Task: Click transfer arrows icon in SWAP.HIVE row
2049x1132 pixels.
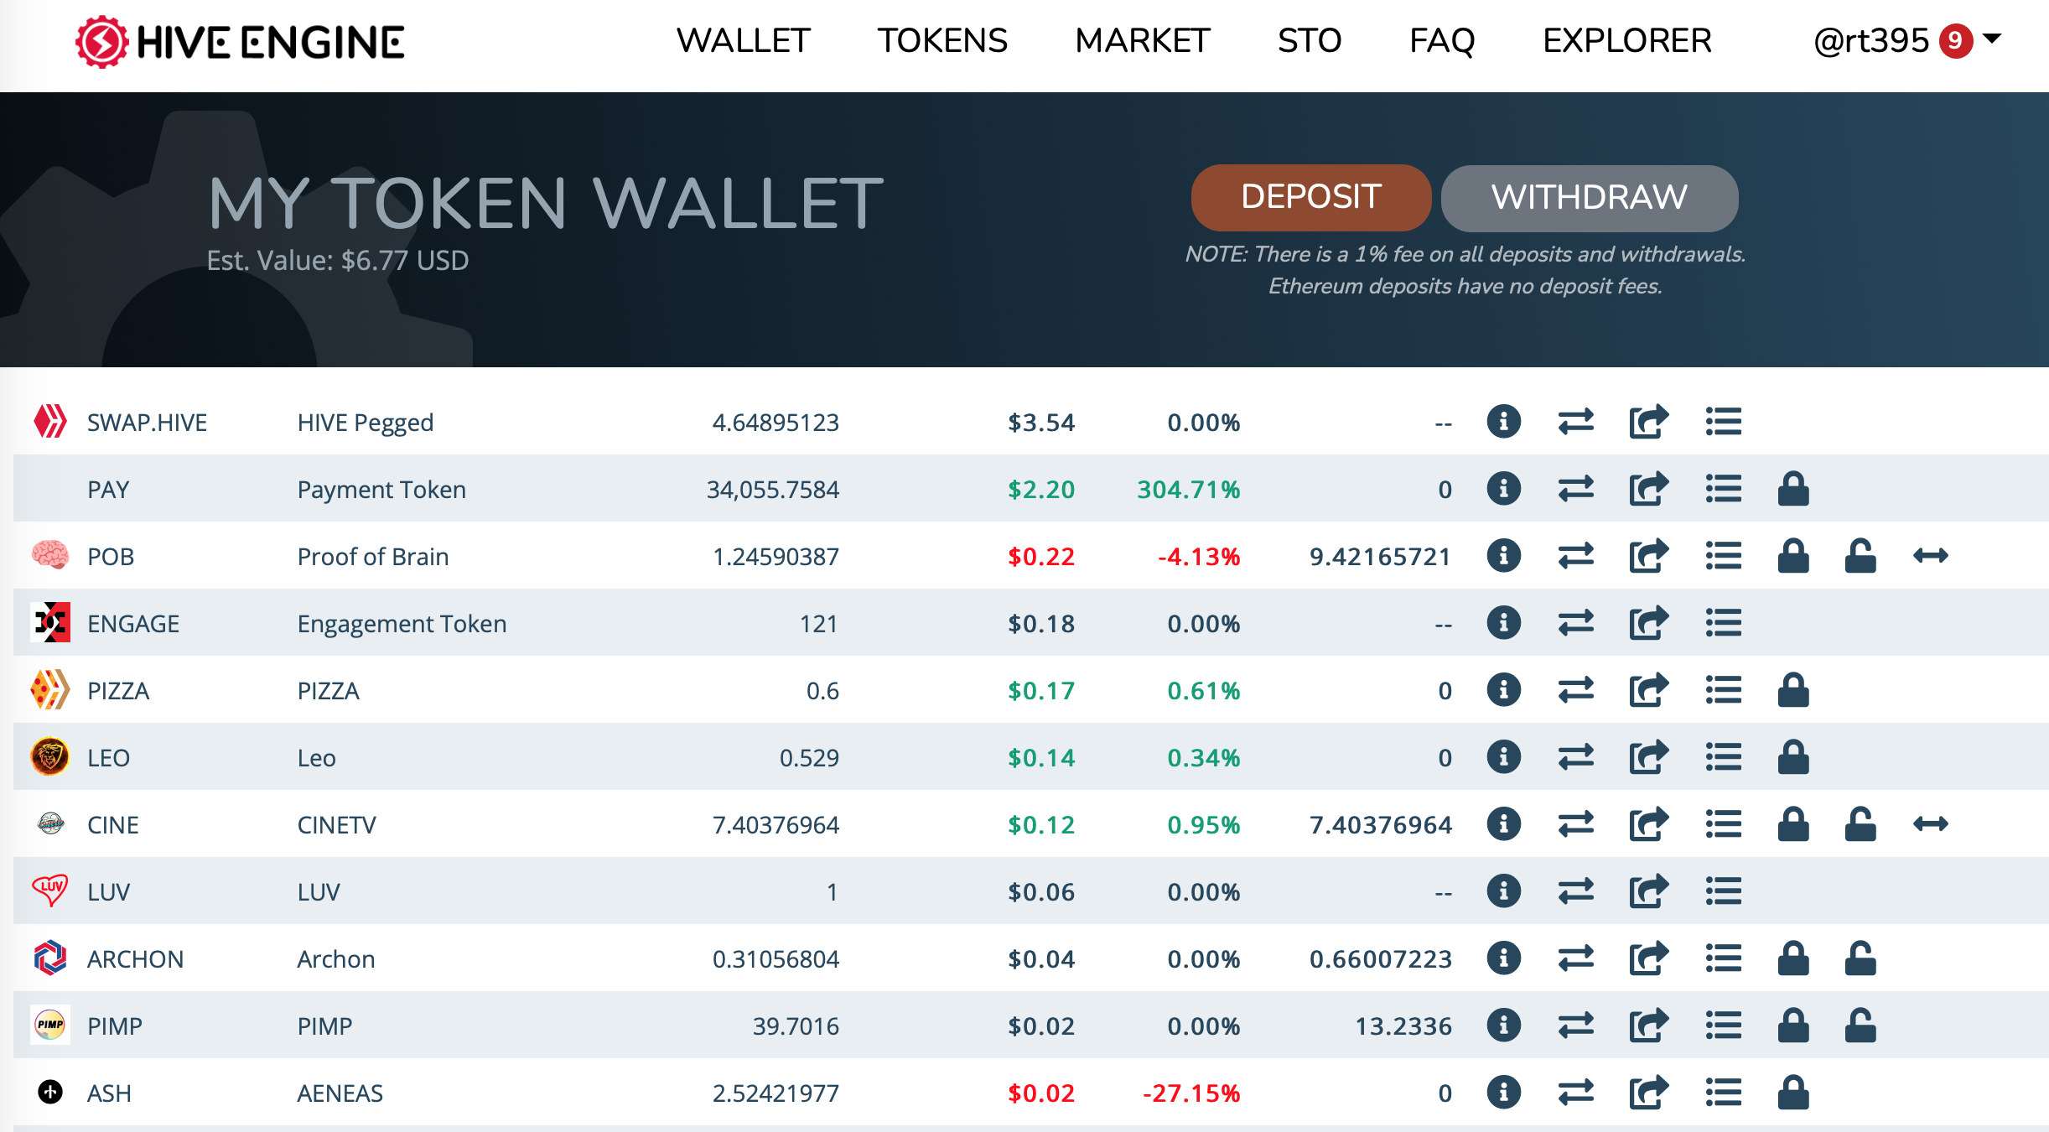Action: click(1575, 422)
